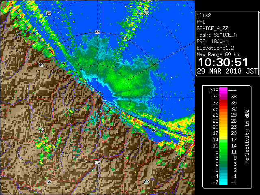This screenshot has width=260, height=195.
Task: Click the 'ilts2' text in info box
Action: click(x=204, y=15)
